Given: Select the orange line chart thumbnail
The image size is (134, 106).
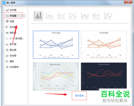Looking at the screenshot, I should tap(104, 45).
